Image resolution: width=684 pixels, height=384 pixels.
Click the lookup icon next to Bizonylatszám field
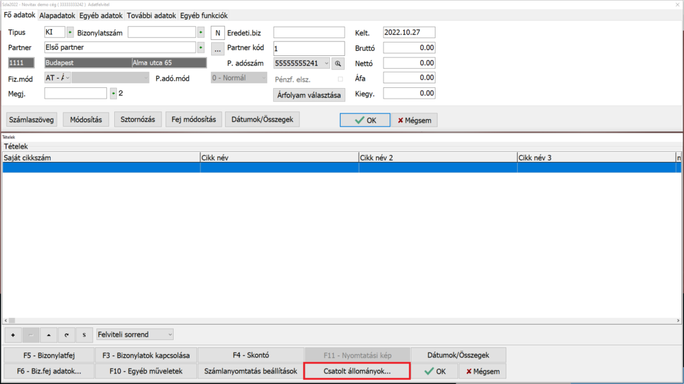pyautogui.click(x=200, y=32)
